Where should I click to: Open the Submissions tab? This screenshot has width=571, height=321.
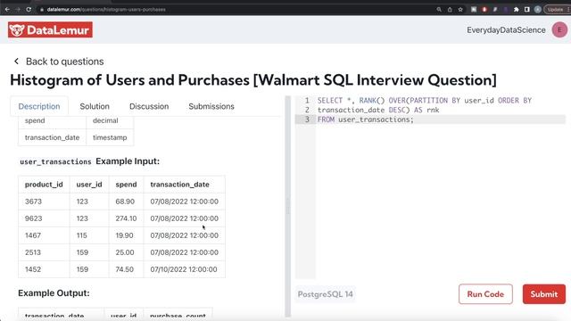[x=211, y=106]
